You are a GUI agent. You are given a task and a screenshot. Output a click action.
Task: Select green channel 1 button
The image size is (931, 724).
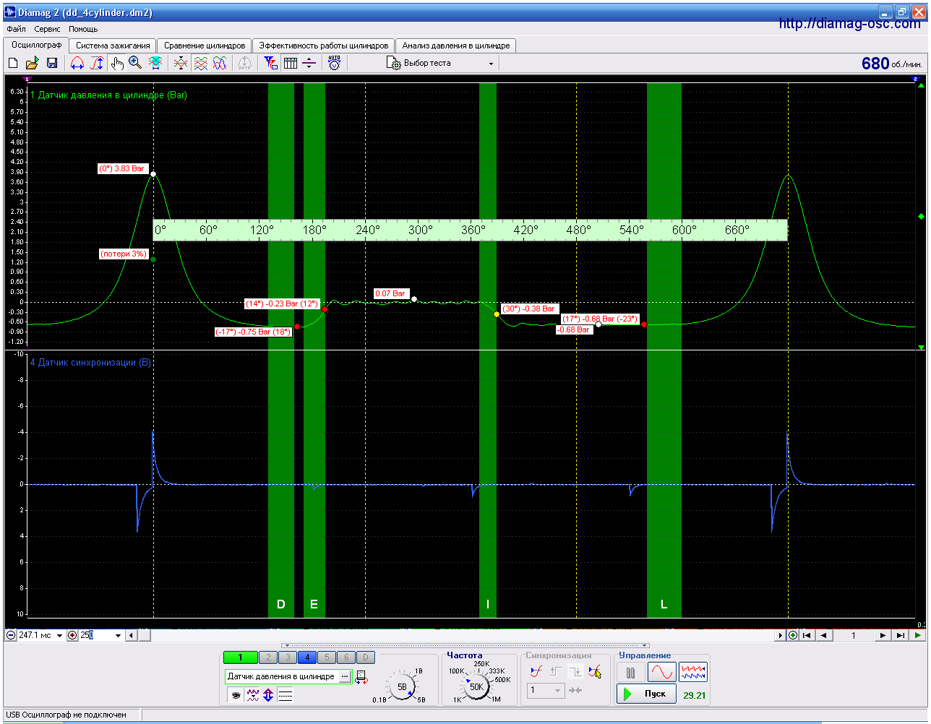pos(241,658)
